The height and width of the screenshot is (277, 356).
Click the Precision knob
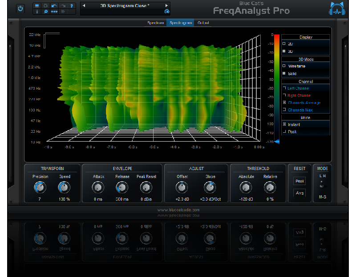pyautogui.click(x=40, y=187)
